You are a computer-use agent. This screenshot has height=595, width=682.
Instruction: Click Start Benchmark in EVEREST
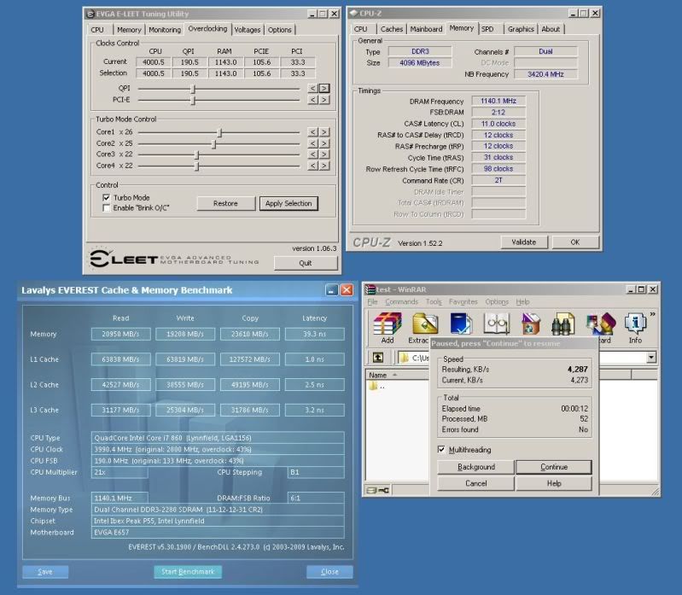pos(188,571)
